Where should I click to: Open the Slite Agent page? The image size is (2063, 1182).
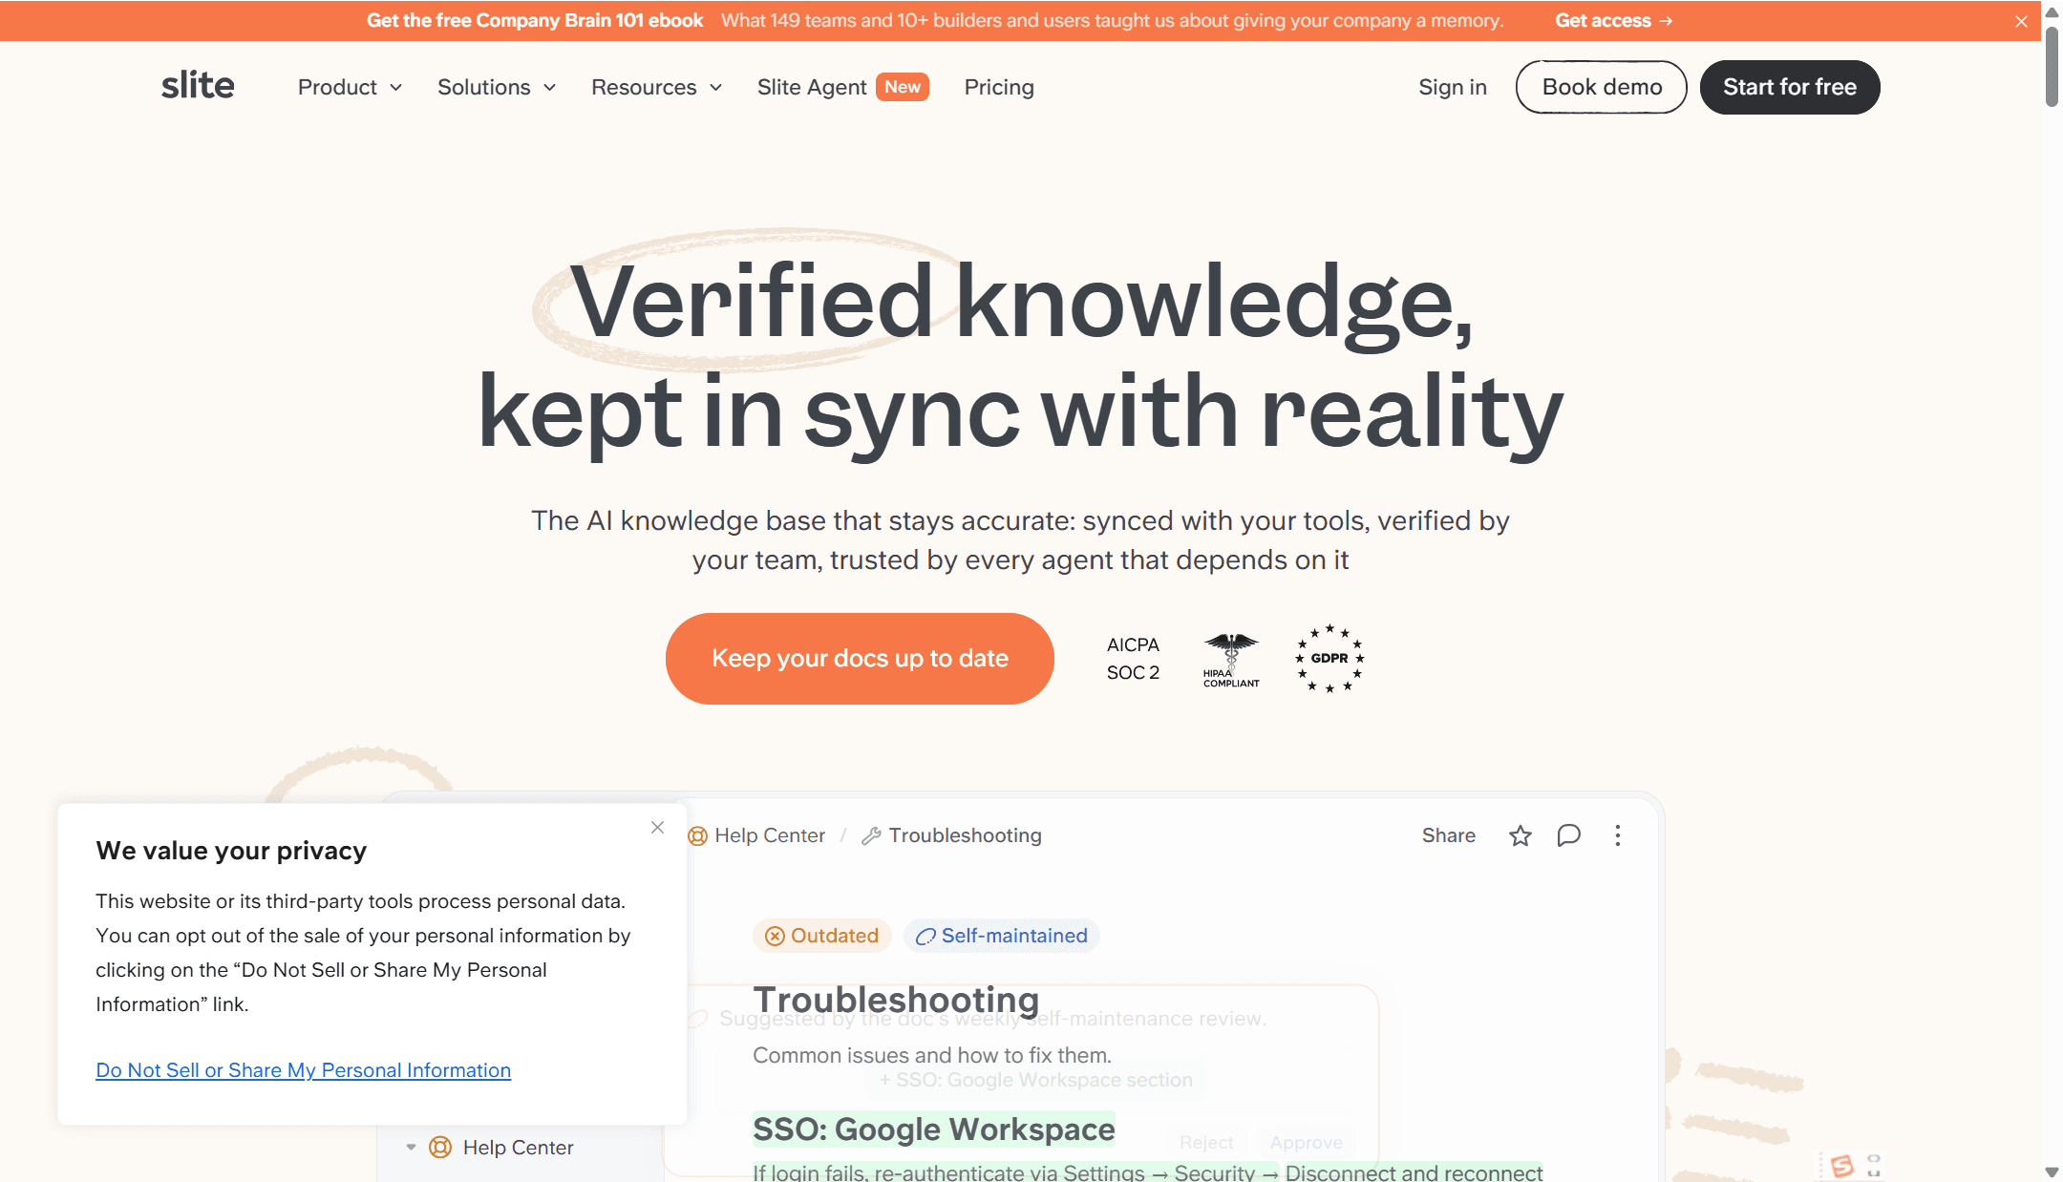click(812, 87)
